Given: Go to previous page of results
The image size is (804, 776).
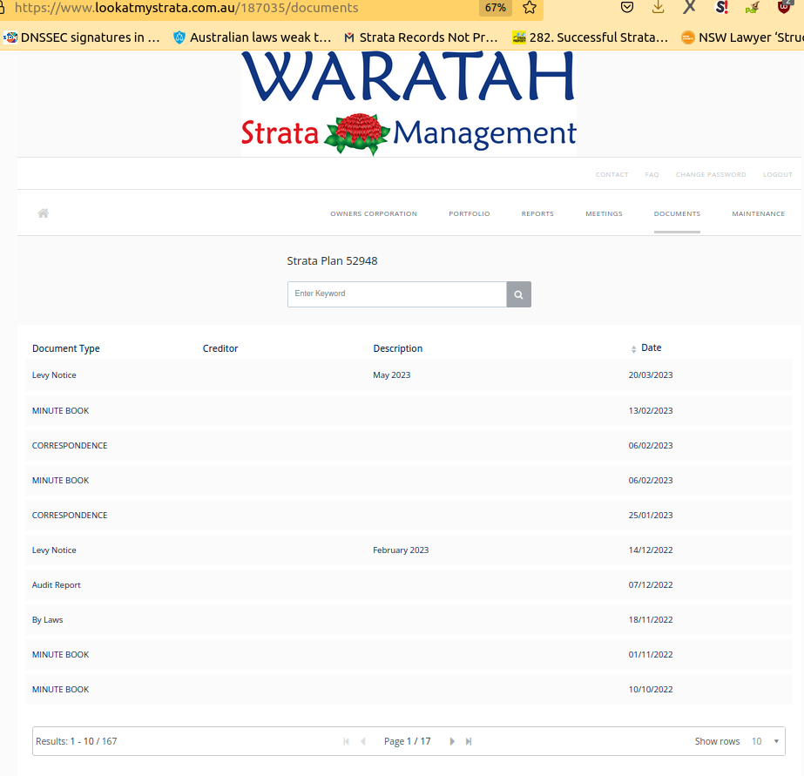Looking at the screenshot, I should pyautogui.click(x=363, y=741).
